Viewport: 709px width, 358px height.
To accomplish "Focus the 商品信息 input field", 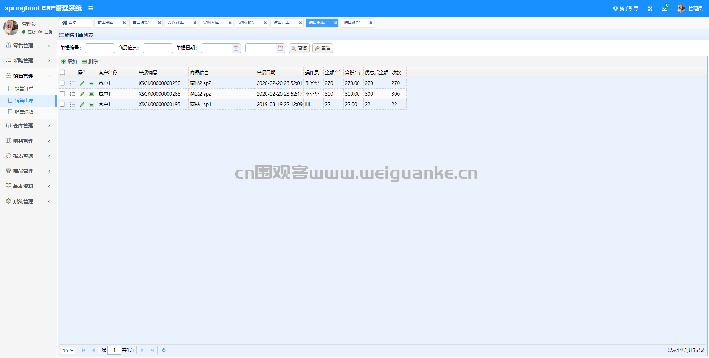I will (x=158, y=48).
